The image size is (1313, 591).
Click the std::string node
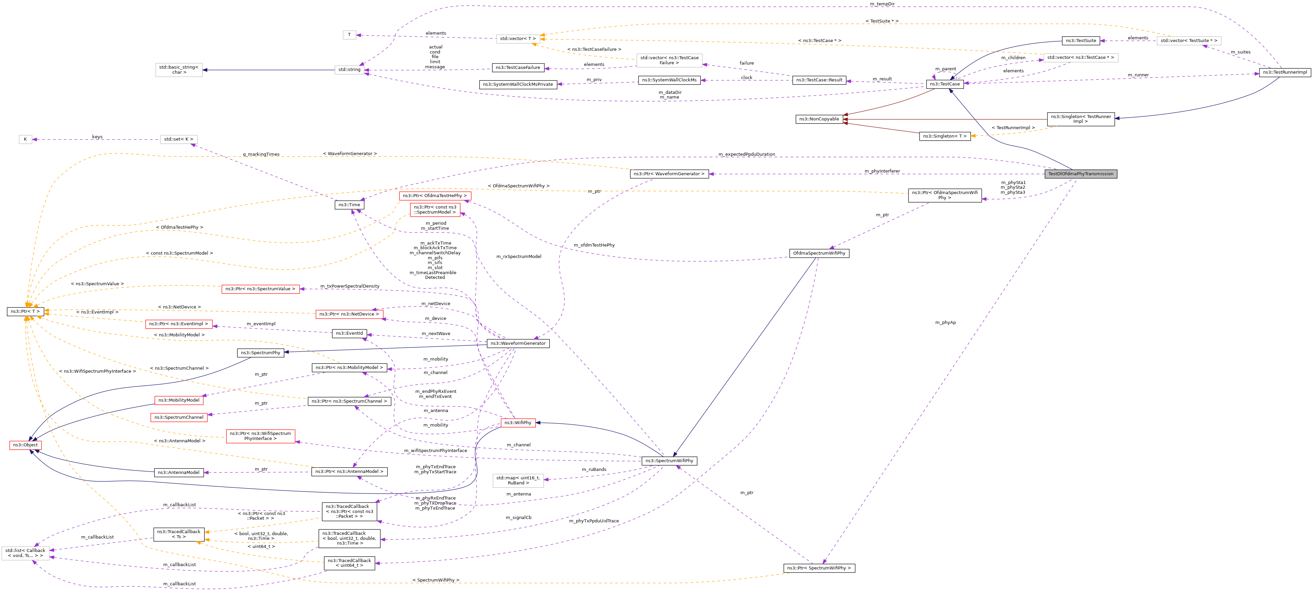tap(349, 70)
